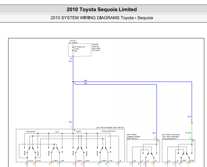Click the 'HOT AT ALL TIMES' label
207x167 pixels.
pos(73,41)
